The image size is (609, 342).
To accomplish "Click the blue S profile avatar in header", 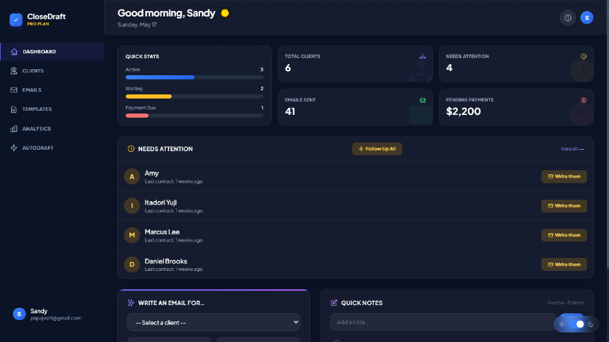I will click(586, 18).
